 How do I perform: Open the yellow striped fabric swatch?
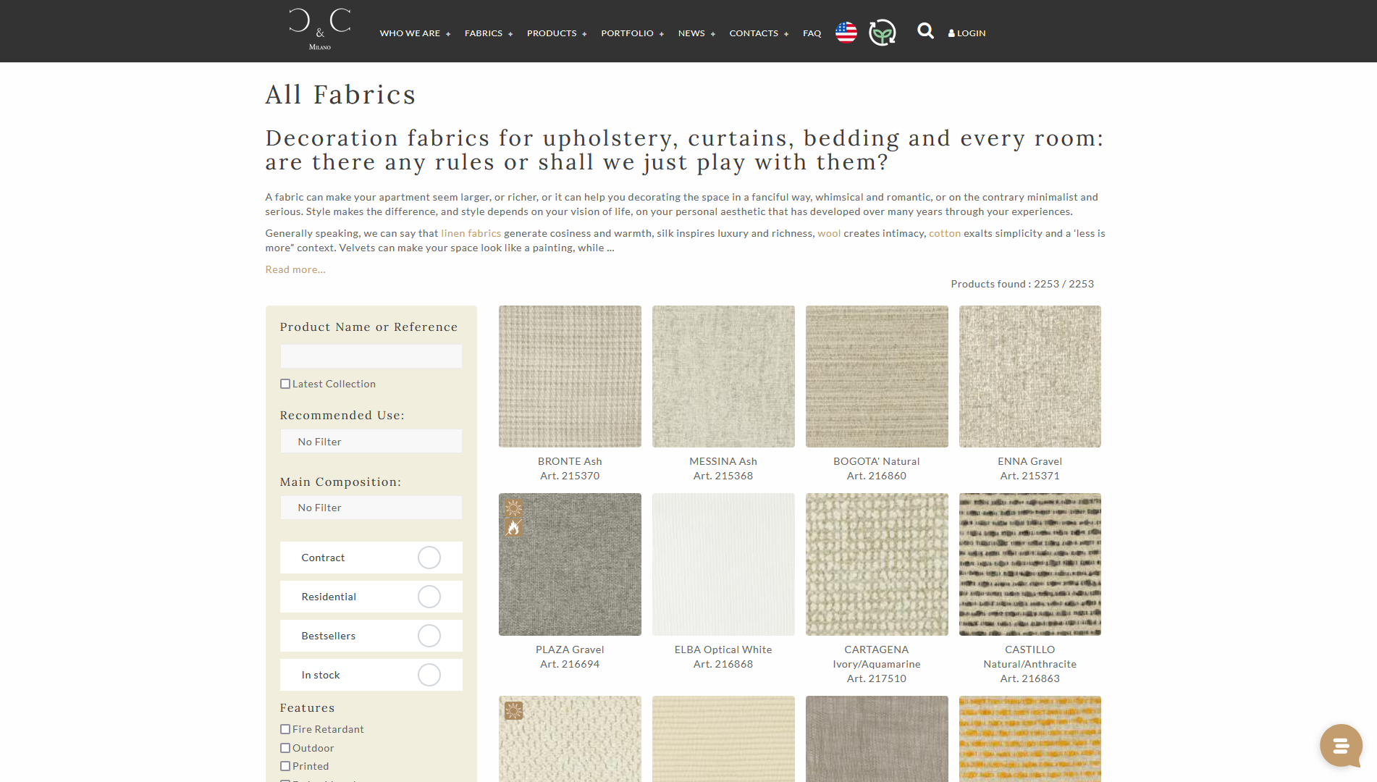(x=1030, y=739)
